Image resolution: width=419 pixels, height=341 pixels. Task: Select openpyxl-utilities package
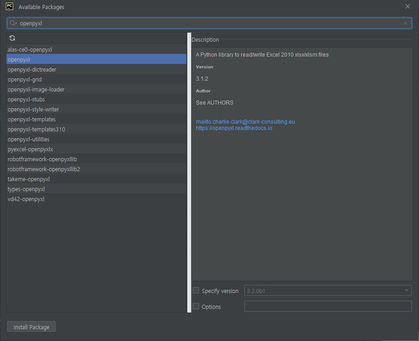(x=96, y=139)
